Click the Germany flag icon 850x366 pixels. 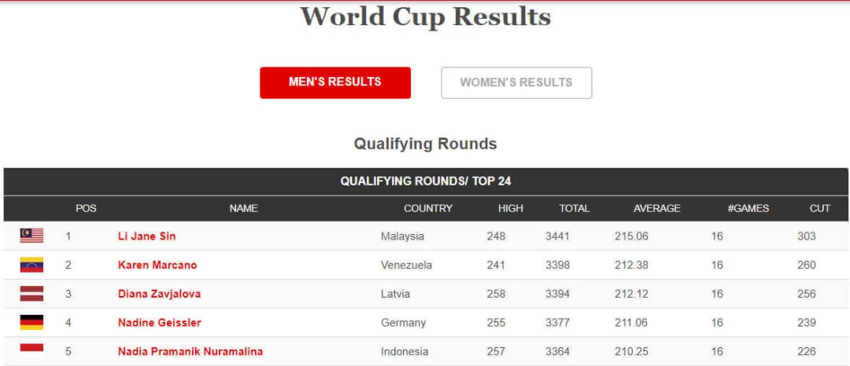click(x=31, y=322)
